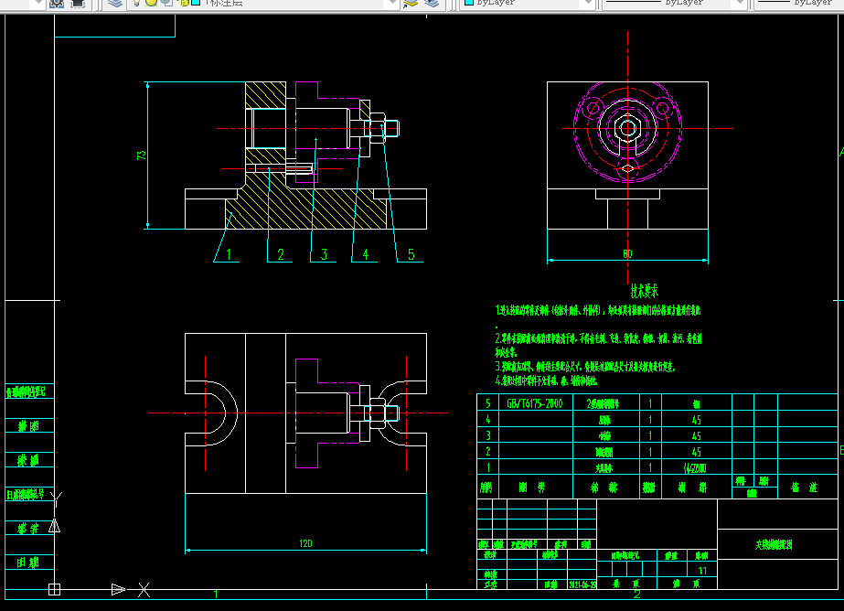Toggle the layer freeze sun icon
The image size is (844, 611).
click(x=151, y=3)
